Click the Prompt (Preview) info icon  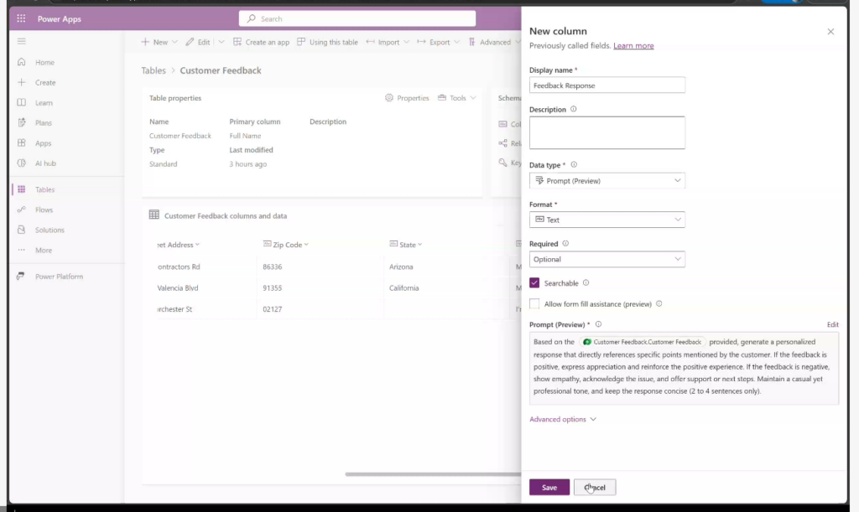coord(598,324)
